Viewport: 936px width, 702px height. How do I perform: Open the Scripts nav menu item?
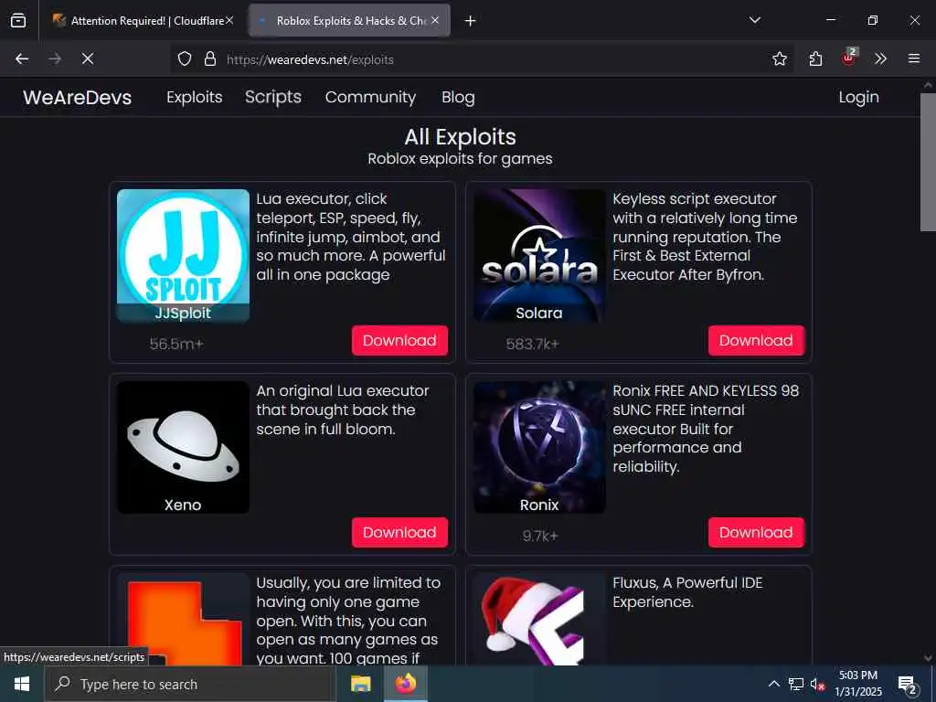click(272, 97)
